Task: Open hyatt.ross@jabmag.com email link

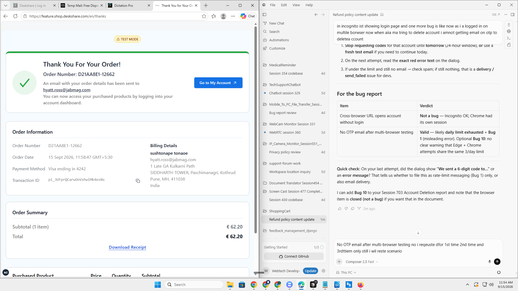Action: [x=67, y=90]
